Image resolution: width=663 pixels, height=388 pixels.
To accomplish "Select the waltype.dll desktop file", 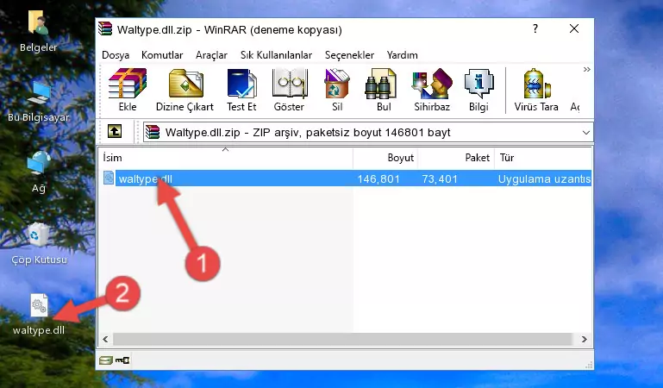I will (39, 315).
